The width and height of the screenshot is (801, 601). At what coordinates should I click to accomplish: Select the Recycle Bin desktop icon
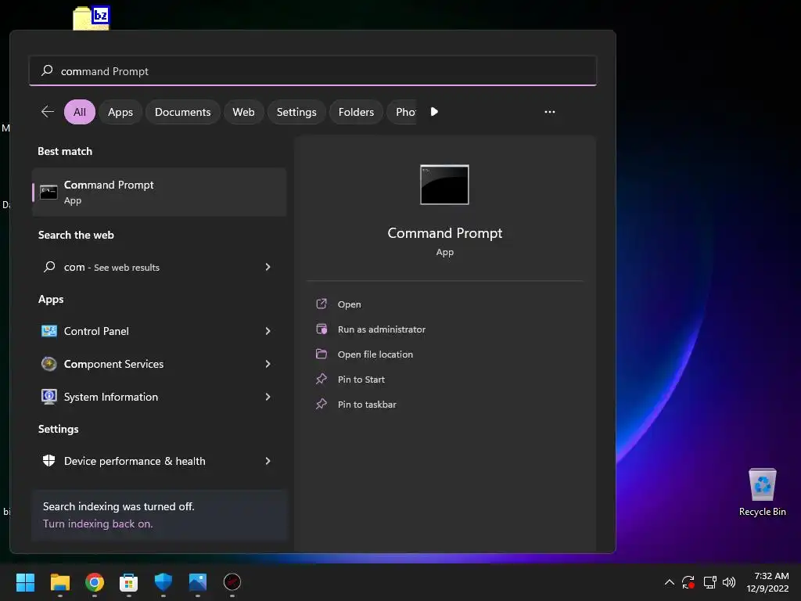(x=762, y=492)
